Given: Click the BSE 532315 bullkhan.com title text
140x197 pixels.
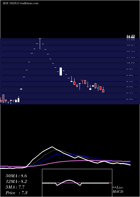Looking at the screenshot, I should [x=20, y=3].
